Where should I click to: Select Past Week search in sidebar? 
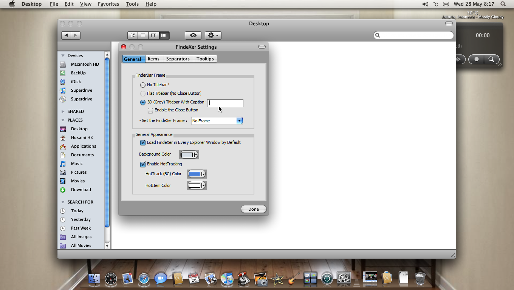point(81,228)
